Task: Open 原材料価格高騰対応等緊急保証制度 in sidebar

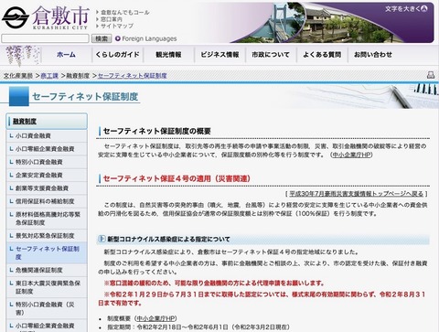Action: (x=47, y=219)
